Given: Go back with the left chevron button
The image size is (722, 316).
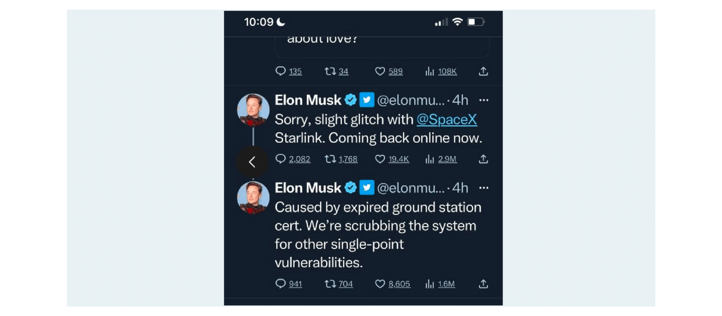Looking at the screenshot, I should pyautogui.click(x=252, y=162).
